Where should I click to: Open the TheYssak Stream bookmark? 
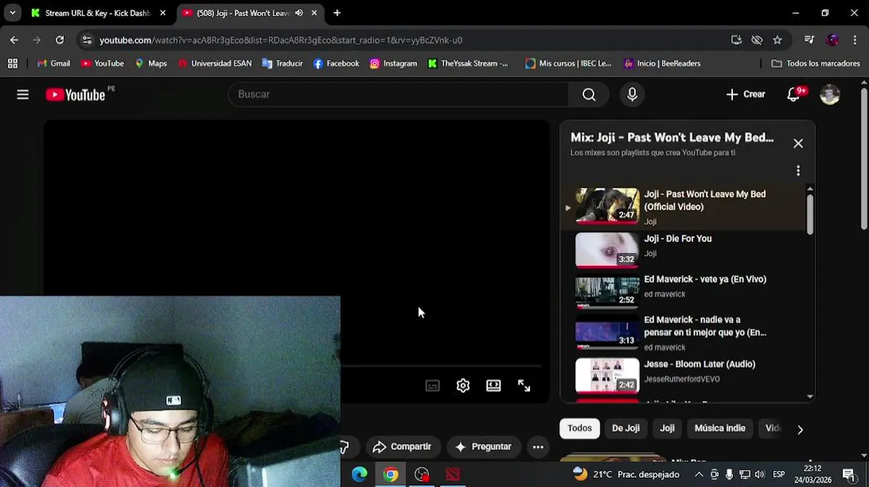pos(468,64)
